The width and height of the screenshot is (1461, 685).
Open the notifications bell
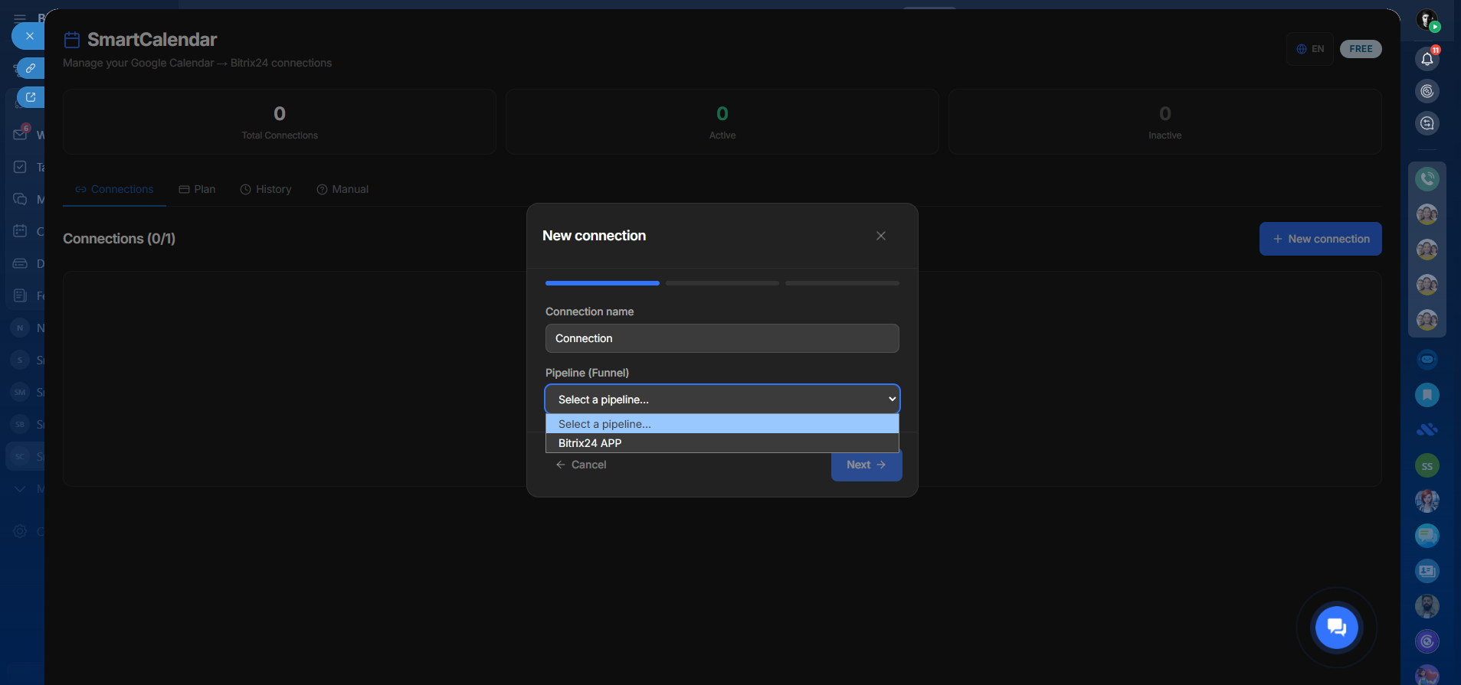[x=1427, y=59]
